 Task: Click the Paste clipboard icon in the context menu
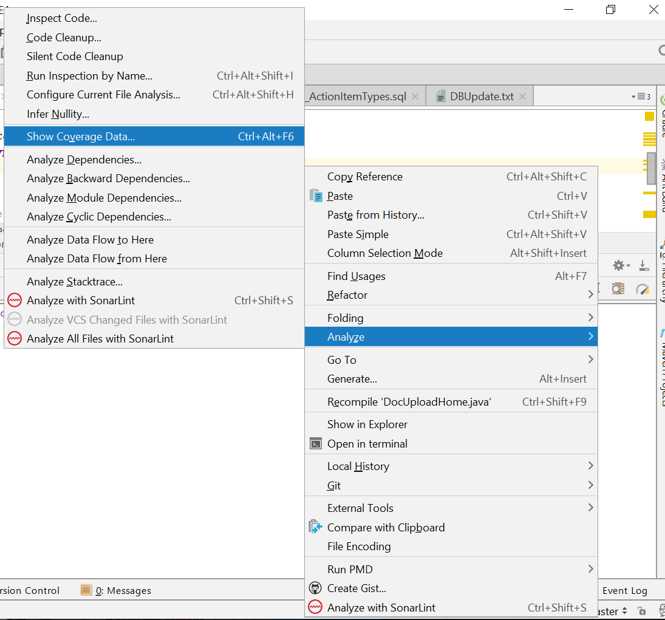316,196
